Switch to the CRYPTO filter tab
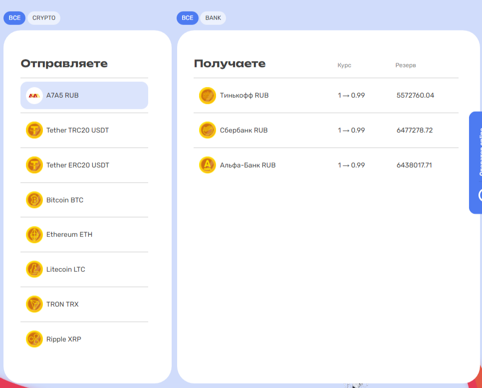Viewport: 482px width, 388px height. point(44,18)
